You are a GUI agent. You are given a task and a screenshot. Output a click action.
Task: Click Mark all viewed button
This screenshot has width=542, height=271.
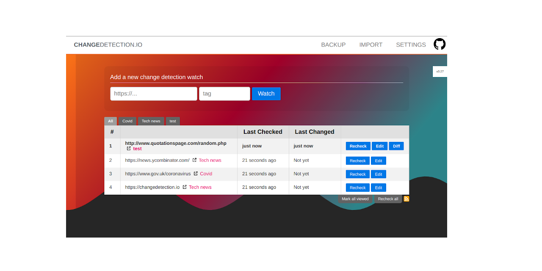pyautogui.click(x=355, y=199)
